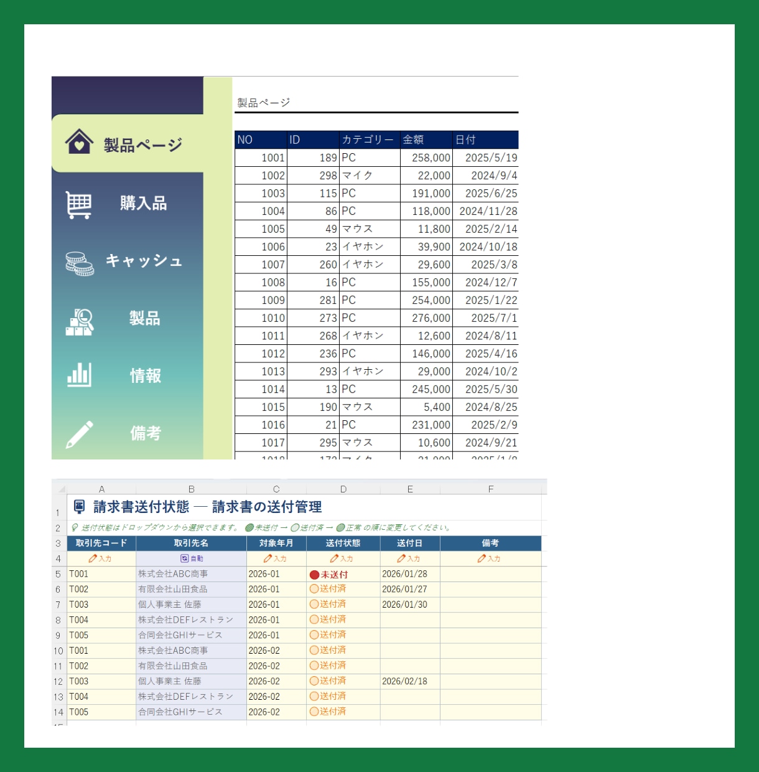Click empty 備考 input cell in row 5
The height and width of the screenshot is (772, 759).
click(491, 574)
